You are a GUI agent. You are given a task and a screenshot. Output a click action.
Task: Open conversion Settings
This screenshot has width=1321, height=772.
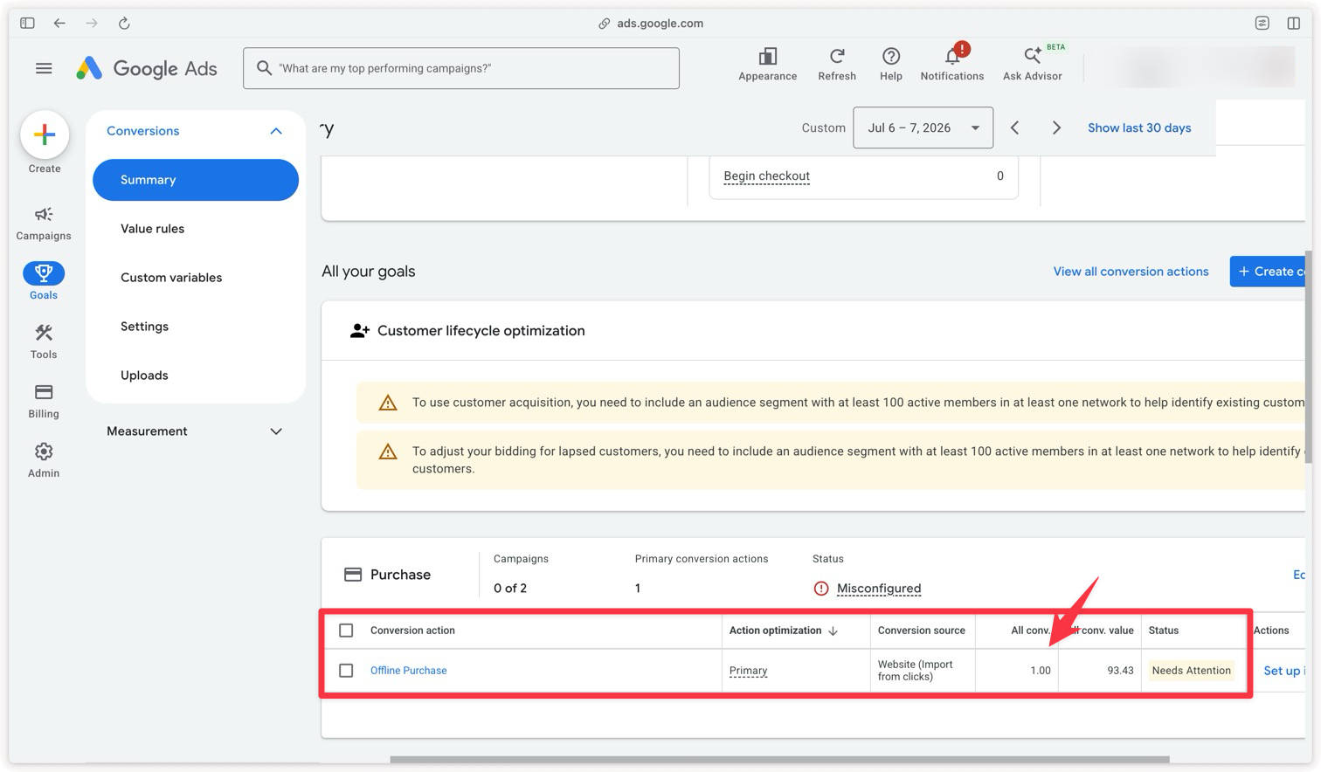[144, 327]
